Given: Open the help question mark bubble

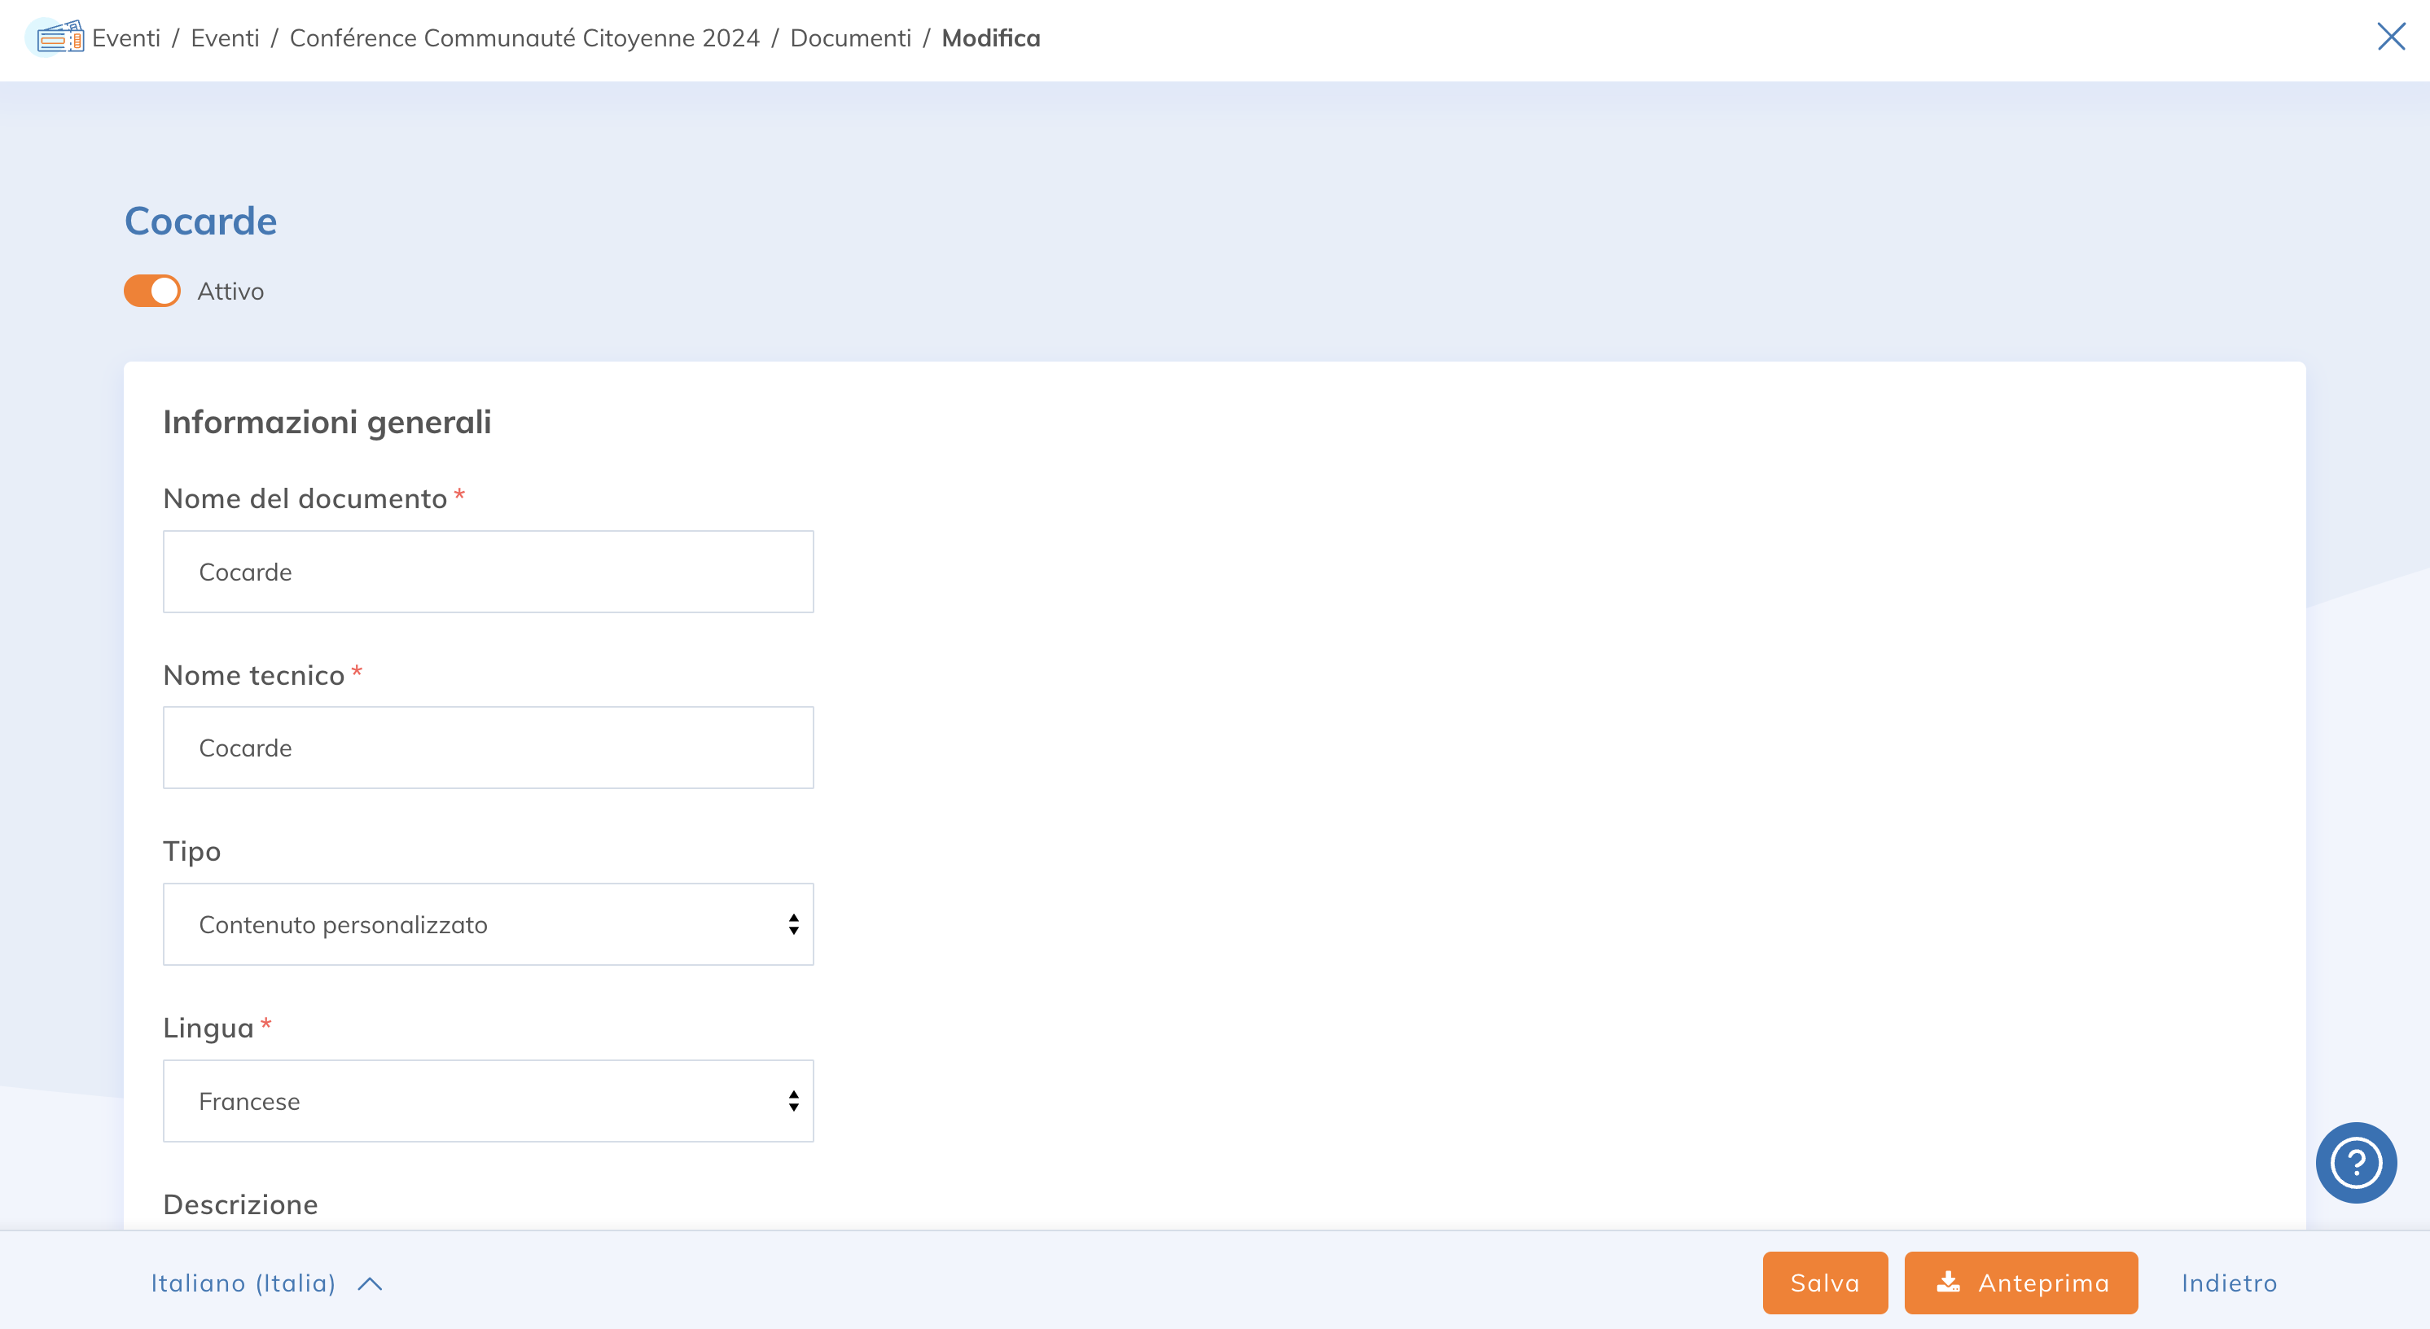Looking at the screenshot, I should (2355, 1162).
